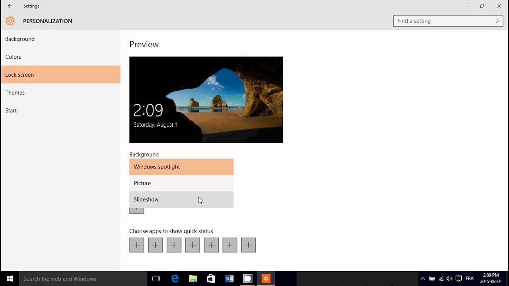509x286 pixels.
Task: Switch input language via FRA indicator
Action: (x=470, y=279)
